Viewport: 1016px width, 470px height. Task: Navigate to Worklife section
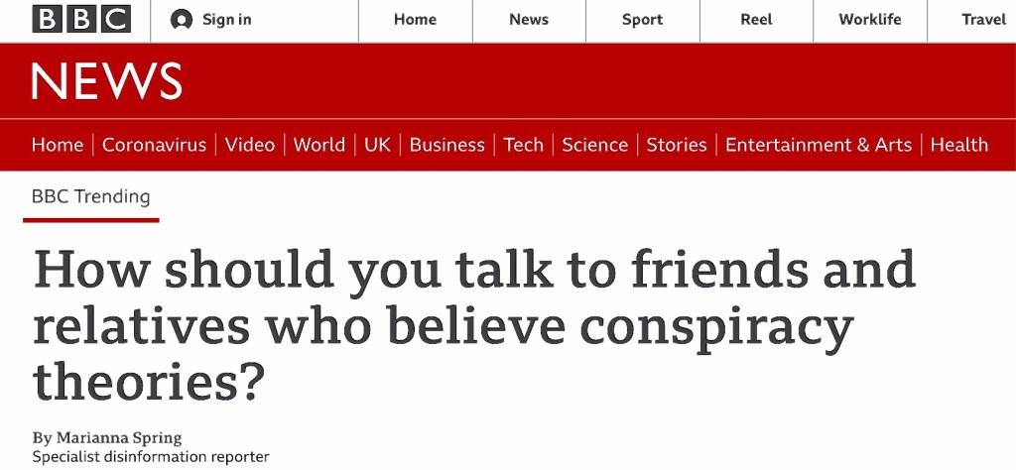click(x=870, y=20)
